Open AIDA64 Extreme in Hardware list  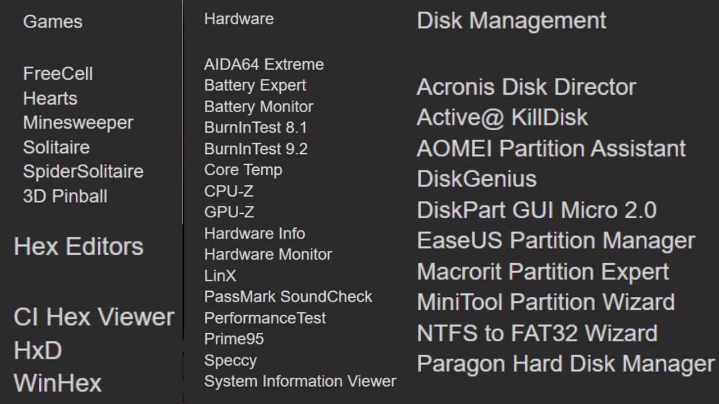pyautogui.click(x=264, y=65)
